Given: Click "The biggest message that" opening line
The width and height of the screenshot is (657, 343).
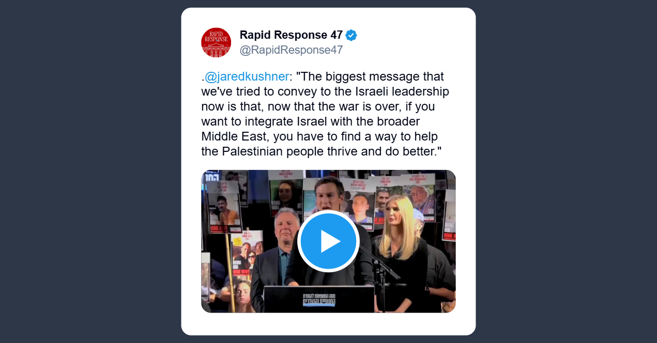Looking at the screenshot, I should (370, 77).
